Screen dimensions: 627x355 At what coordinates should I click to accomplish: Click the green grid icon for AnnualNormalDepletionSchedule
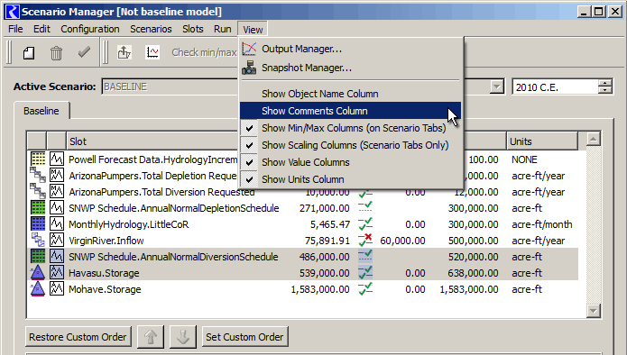click(38, 207)
